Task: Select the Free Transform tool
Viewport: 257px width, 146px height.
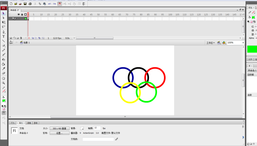Action: 3,22
